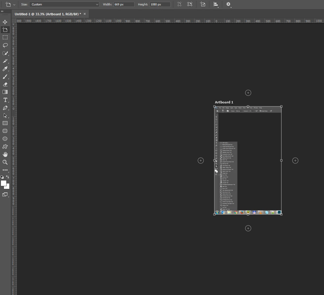Open the Edit Toolbar three-dots menu

5,170
